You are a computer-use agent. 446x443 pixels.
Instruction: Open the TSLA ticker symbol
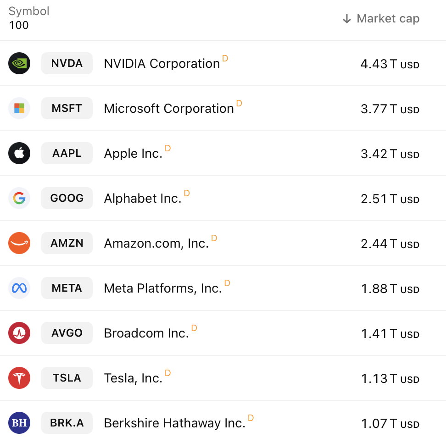67,378
